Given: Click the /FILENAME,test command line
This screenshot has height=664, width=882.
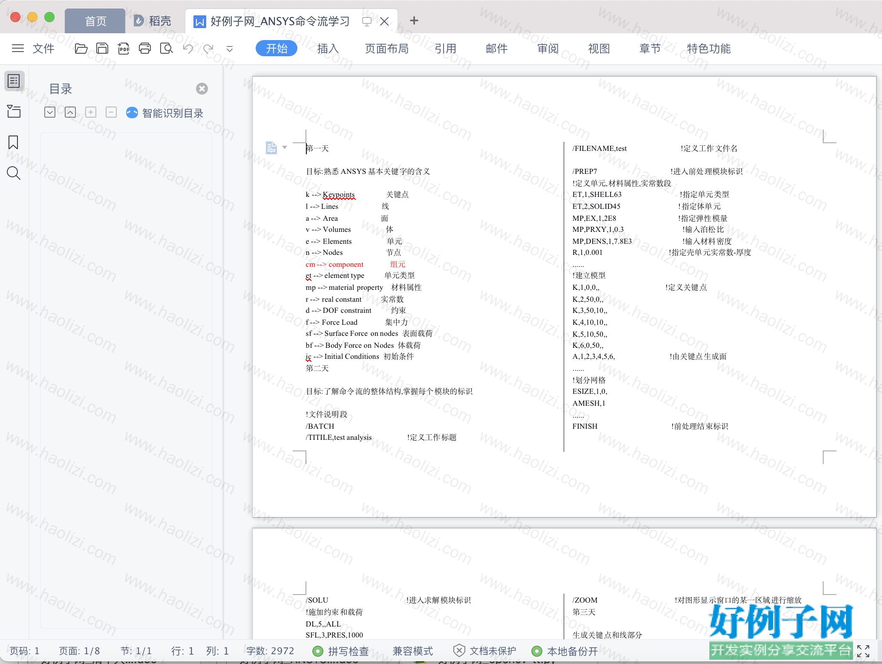Looking at the screenshot, I should (600, 148).
